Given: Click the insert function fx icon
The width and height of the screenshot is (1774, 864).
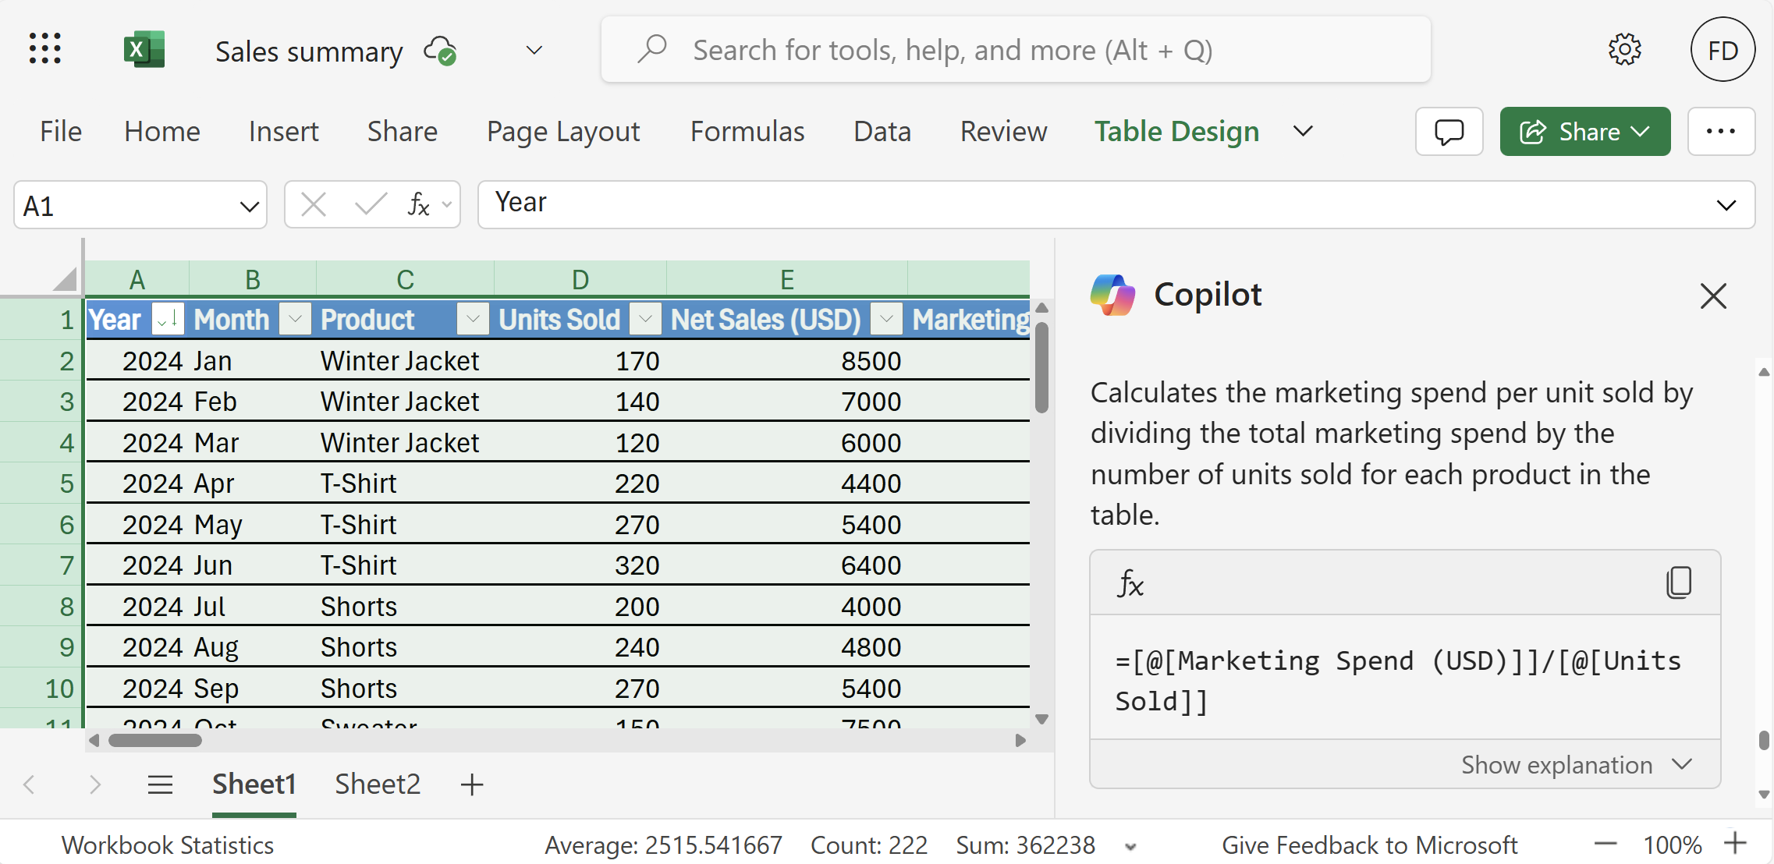Looking at the screenshot, I should [x=419, y=205].
